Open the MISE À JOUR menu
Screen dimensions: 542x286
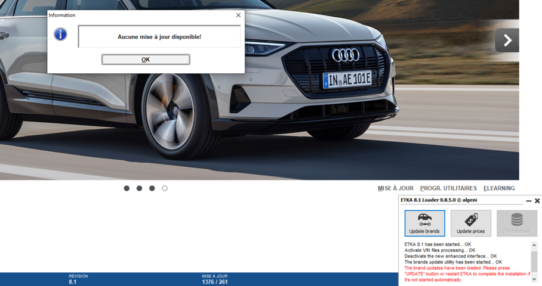395,188
